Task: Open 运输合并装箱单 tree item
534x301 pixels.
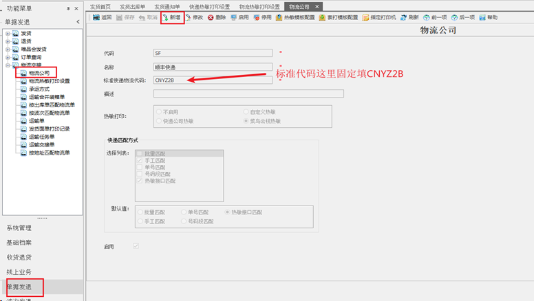Action: (x=47, y=97)
